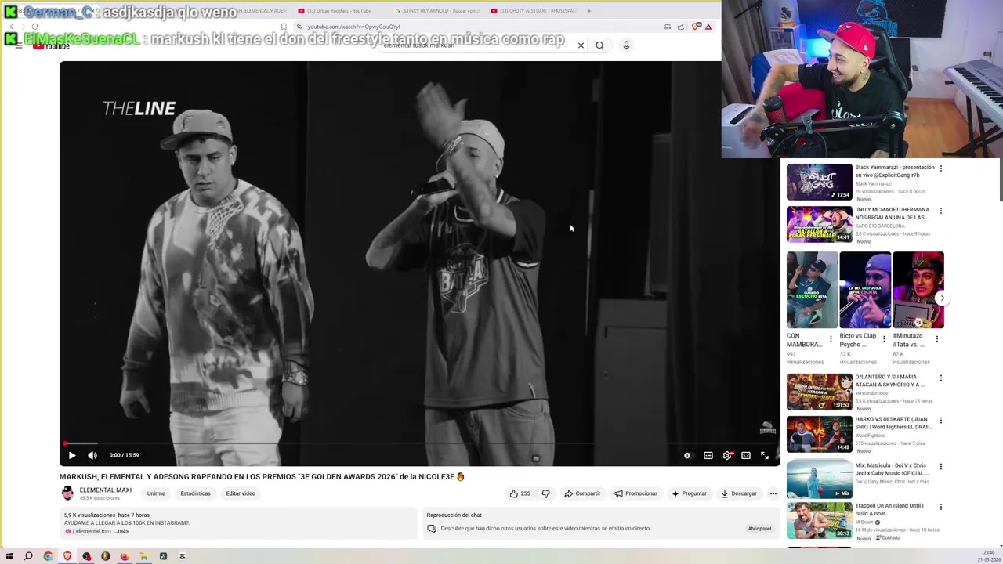
Task: Switch to theater mode view
Action: coord(746,455)
